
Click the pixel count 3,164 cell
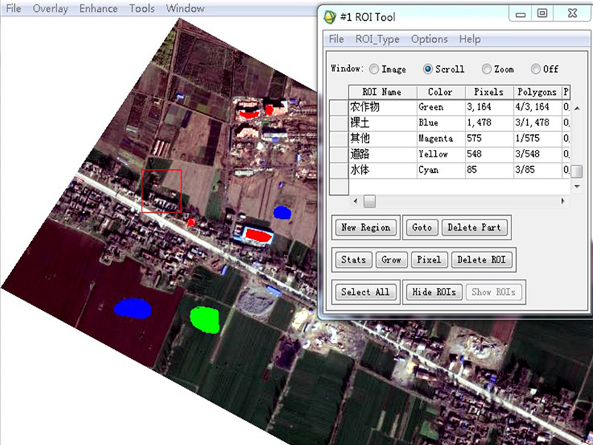tap(489, 107)
